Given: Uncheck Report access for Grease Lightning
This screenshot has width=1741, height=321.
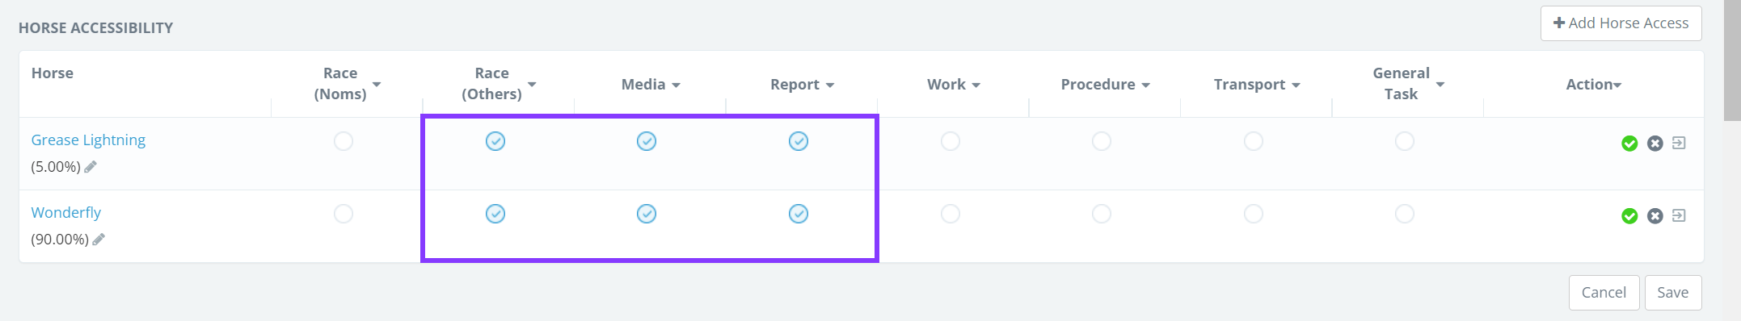Looking at the screenshot, I should 799,141.
